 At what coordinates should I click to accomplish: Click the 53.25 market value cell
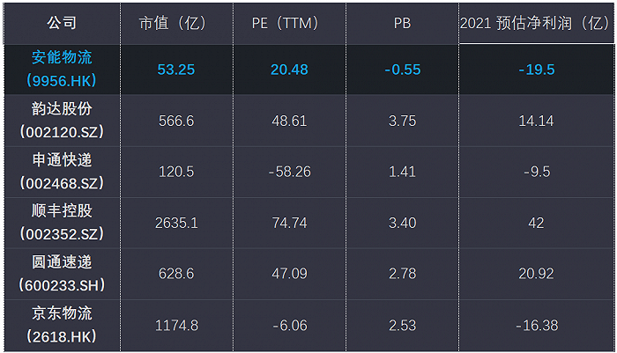[x=176, y=70]
